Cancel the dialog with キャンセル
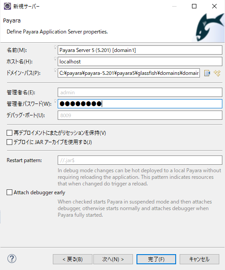This screenshot has height=270, width=225. 199,259
